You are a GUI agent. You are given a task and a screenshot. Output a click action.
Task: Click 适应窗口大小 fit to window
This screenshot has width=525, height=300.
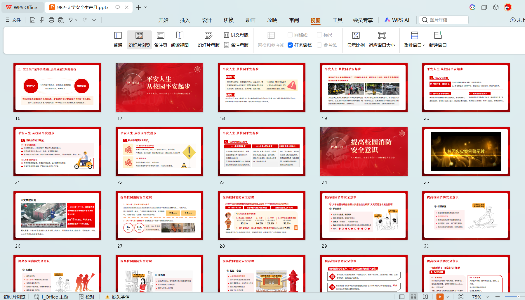(382, 39)
